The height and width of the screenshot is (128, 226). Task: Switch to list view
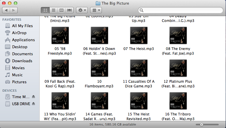pyautogui.click(x=53, y=10)
